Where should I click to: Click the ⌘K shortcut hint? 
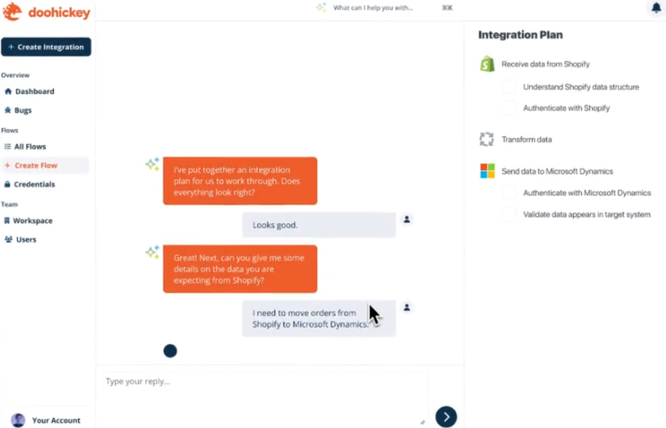[447, 7]
